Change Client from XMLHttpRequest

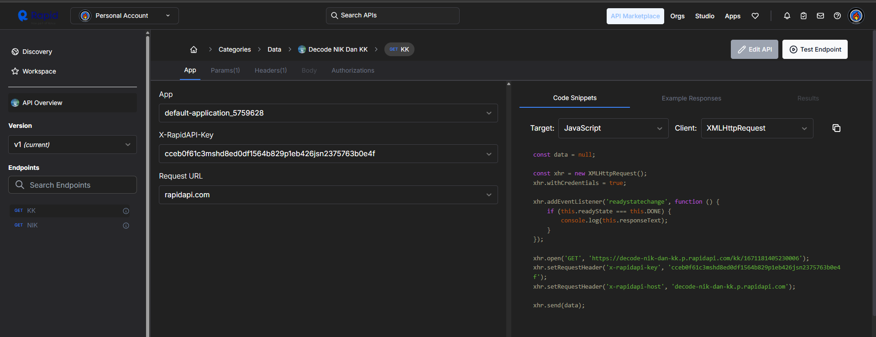[757, 128]
